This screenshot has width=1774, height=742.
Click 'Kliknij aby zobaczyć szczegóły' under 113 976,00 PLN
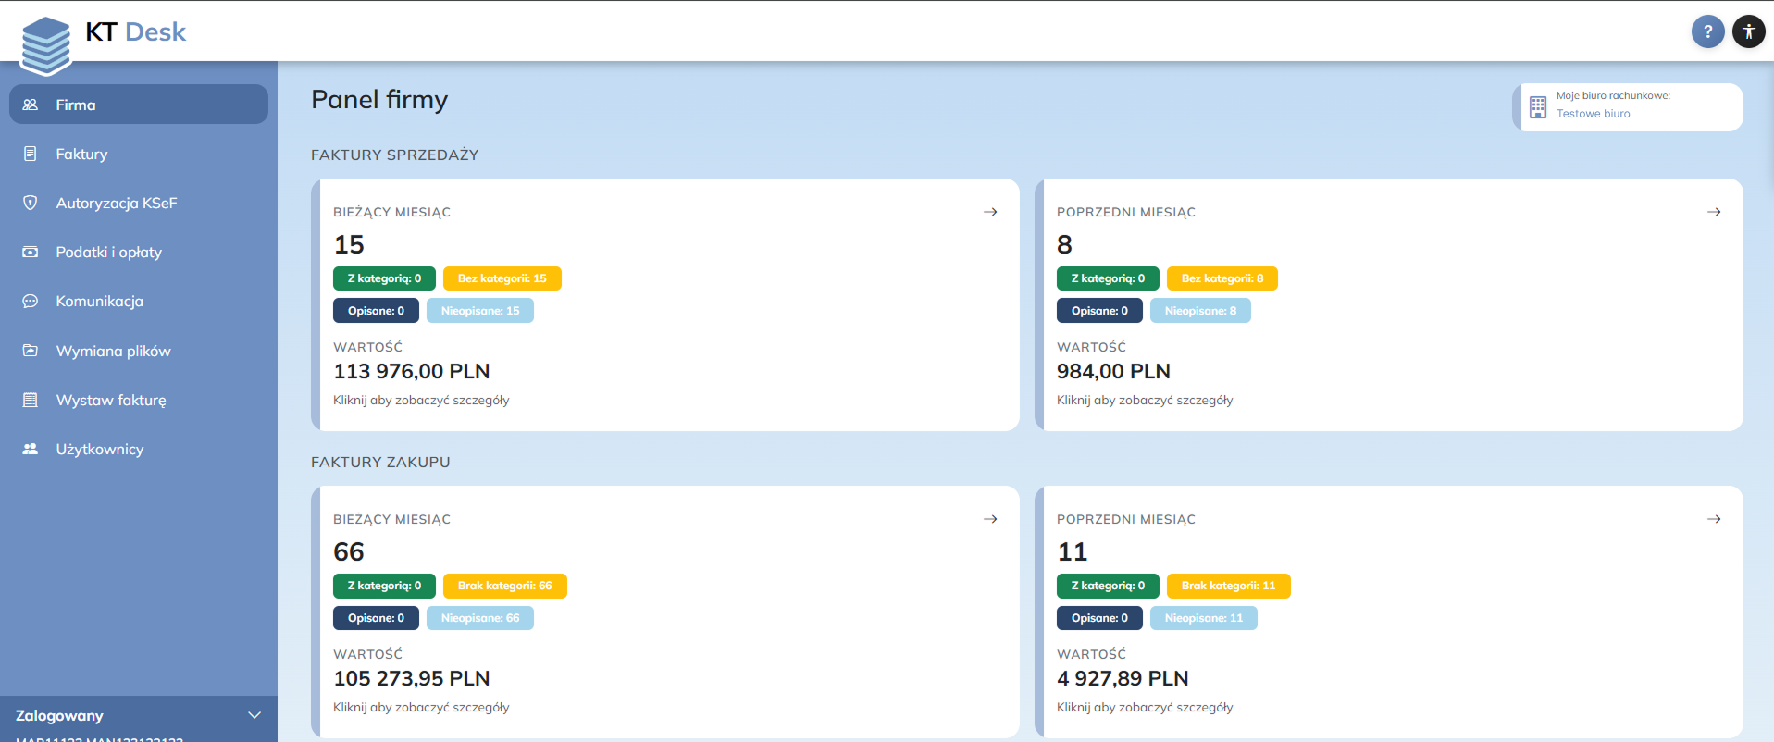[421, 401]
